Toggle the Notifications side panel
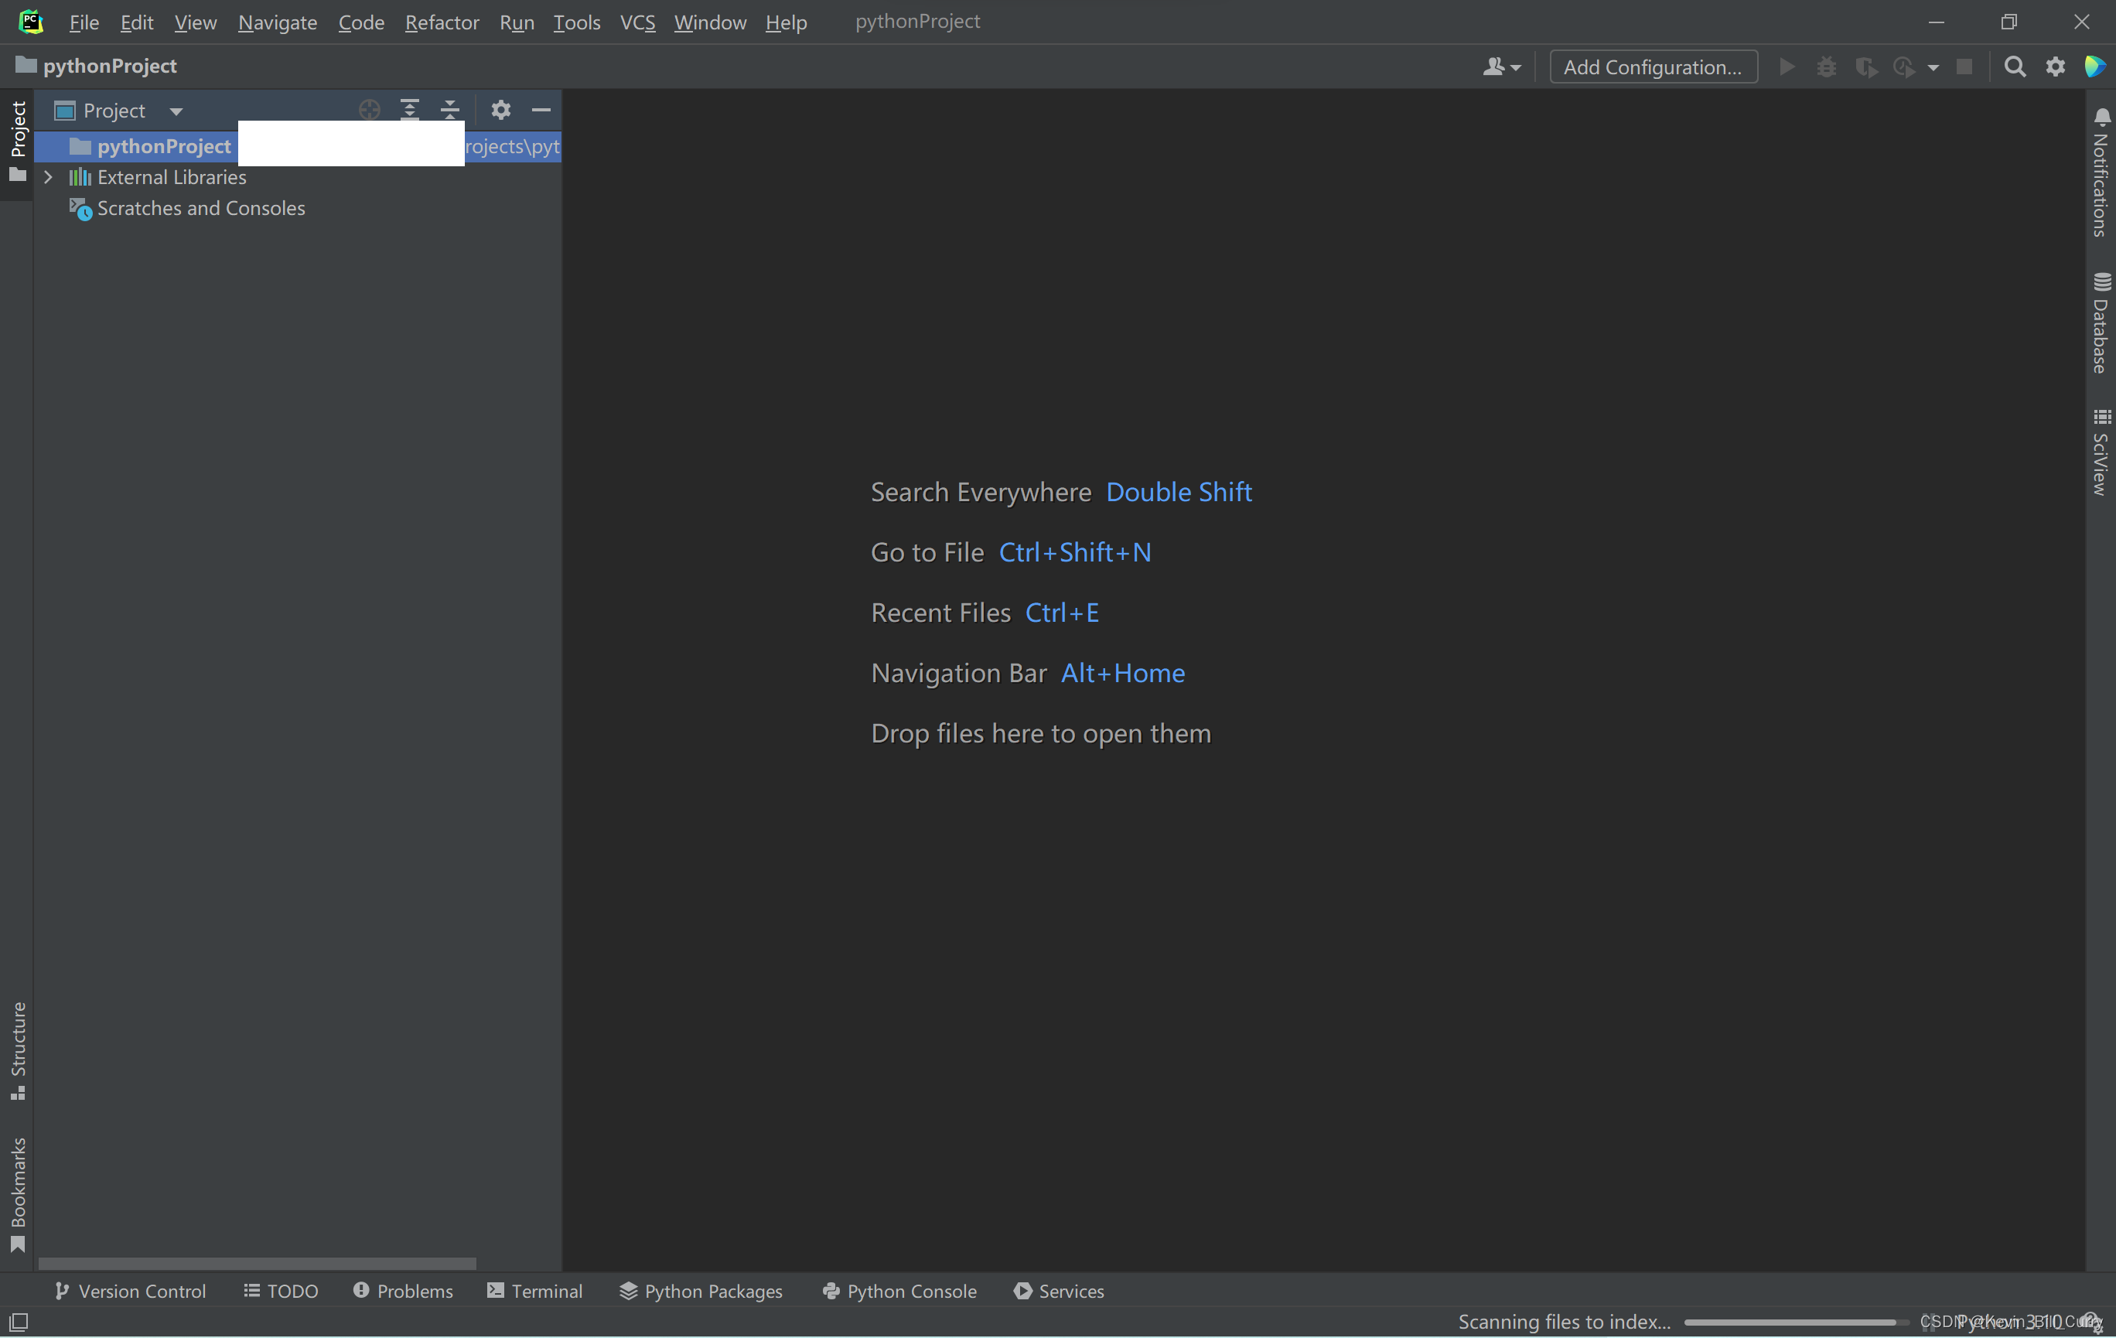 coord(2101,173)
